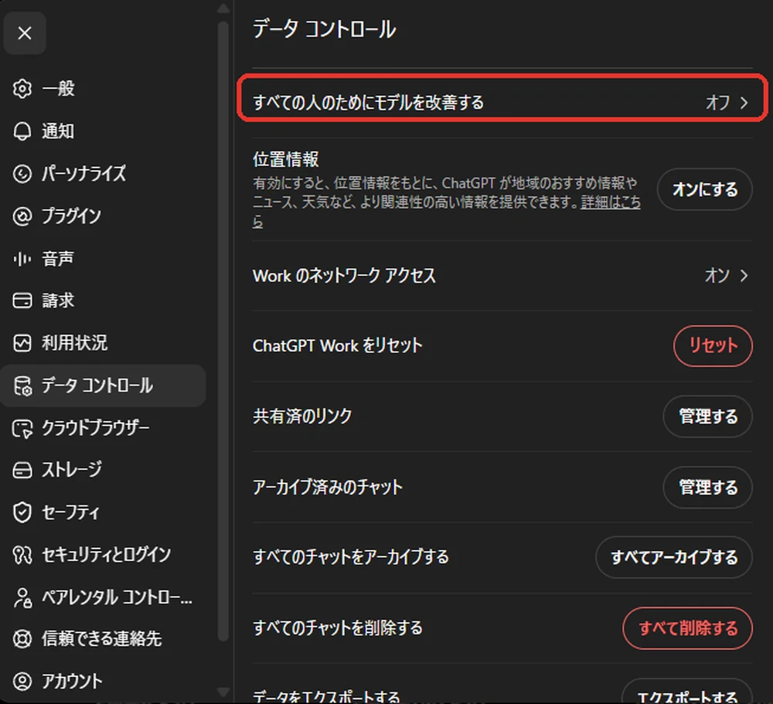Viewport: 773px width, 704px height.
Task: Open the 詳細はこちら link
Action: coord(611,202)
